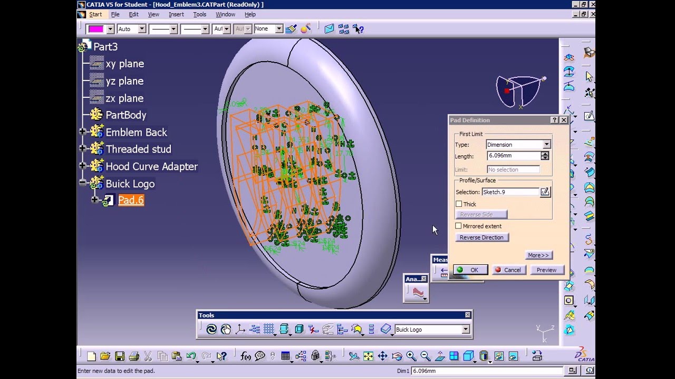This screenshot has width=675, height=379.
Task: Click the Fly mode airplane icon
Action: click(x=354, y=356)
